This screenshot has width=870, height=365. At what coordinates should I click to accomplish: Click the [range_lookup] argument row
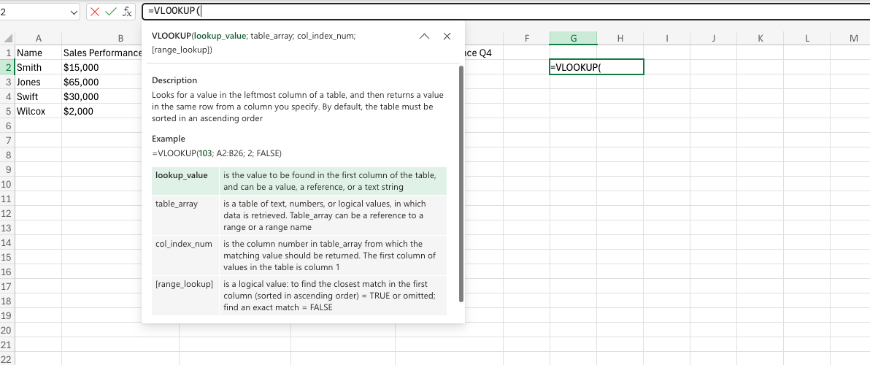[x=299, y=296]
